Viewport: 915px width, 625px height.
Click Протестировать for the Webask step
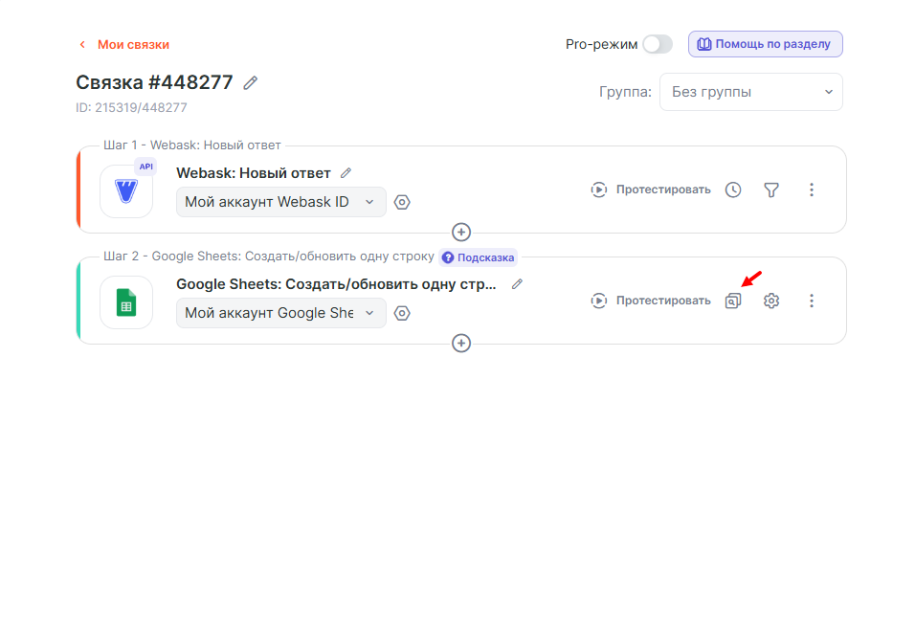click(x=651, y=190)
